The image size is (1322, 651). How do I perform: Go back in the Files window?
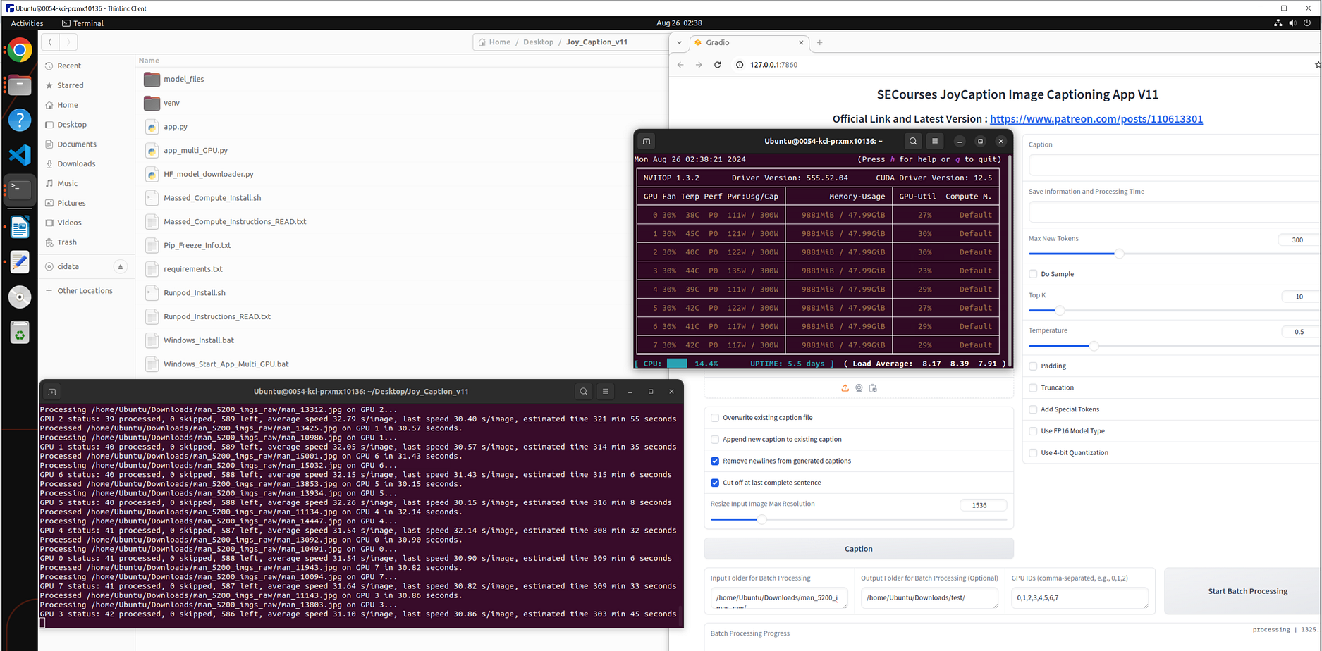click(x=50, y=42)
